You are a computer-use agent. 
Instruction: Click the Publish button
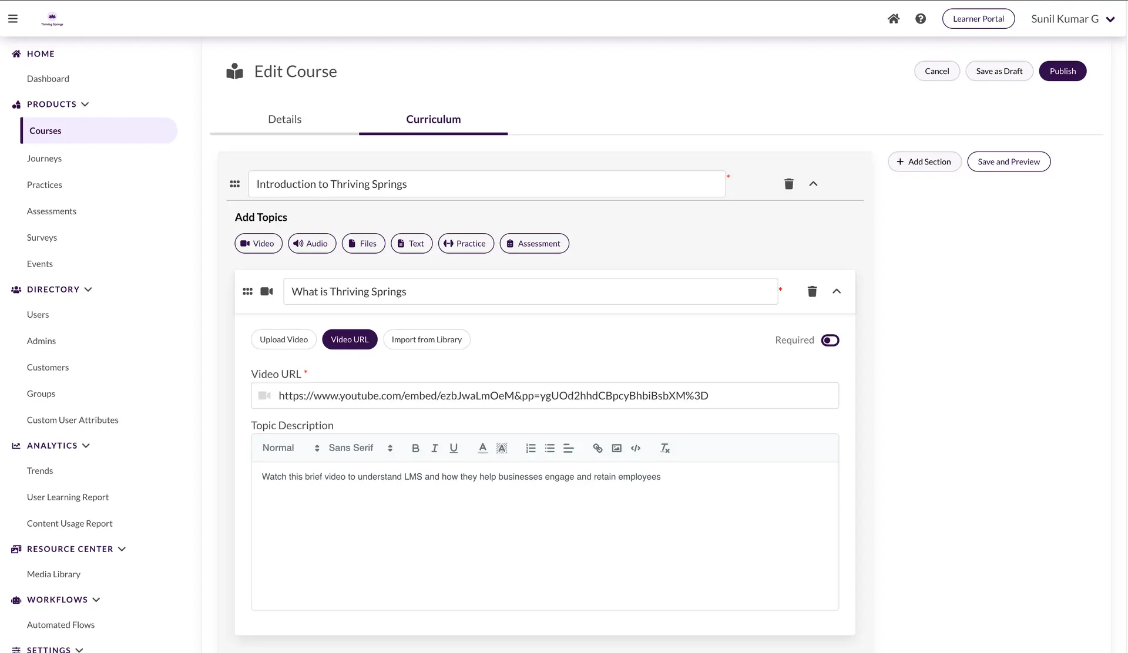point(1062,71)
